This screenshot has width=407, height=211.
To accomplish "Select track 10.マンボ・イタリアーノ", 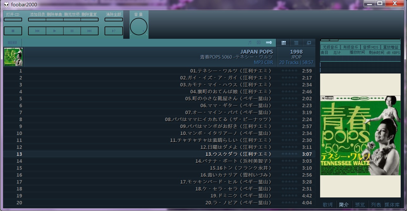I will coord(159,133).
